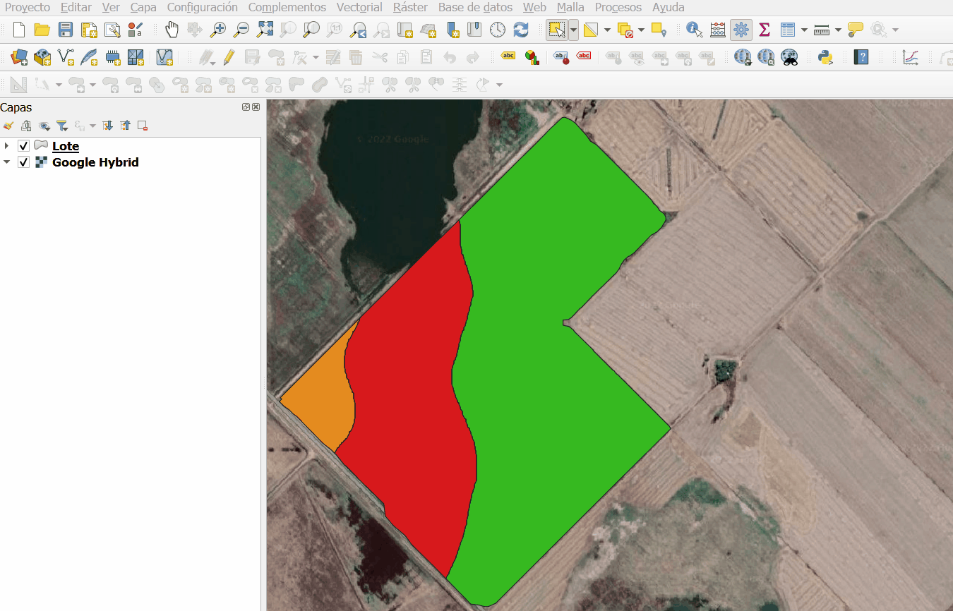Image resolution: width=953 pixels, height=611 pixels.
Task: Expand the Lote layer tree node
Action: pyautogui.click(x=7, y=146)
